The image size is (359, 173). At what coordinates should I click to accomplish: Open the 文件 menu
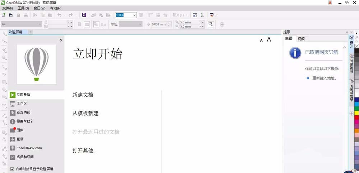(x=8, y=8)
